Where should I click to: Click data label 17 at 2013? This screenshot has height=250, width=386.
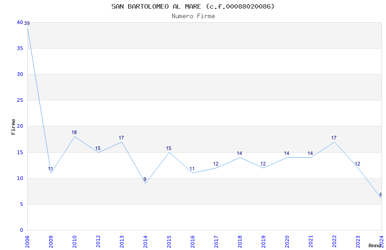click(x=121, y=138)
